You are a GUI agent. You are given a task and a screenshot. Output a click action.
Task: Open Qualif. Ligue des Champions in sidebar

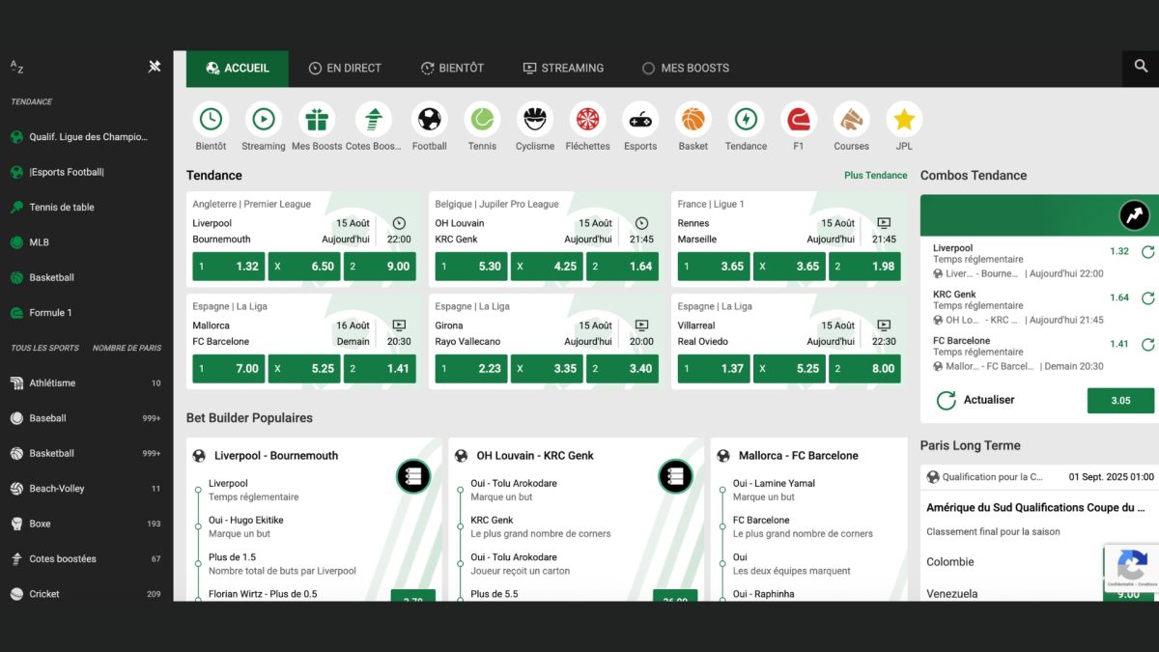click(x=87, y=137)
